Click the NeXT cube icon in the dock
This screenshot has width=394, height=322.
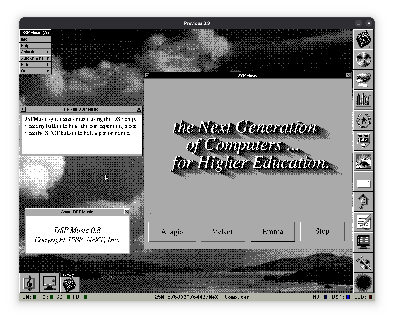(x=364, y=39)
